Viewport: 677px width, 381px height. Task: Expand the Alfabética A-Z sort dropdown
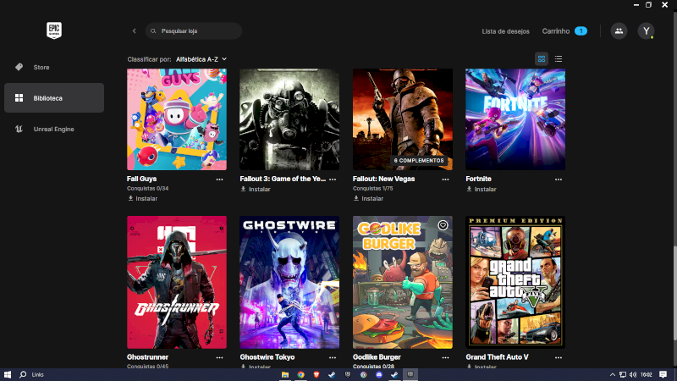[x=201, y=59]
